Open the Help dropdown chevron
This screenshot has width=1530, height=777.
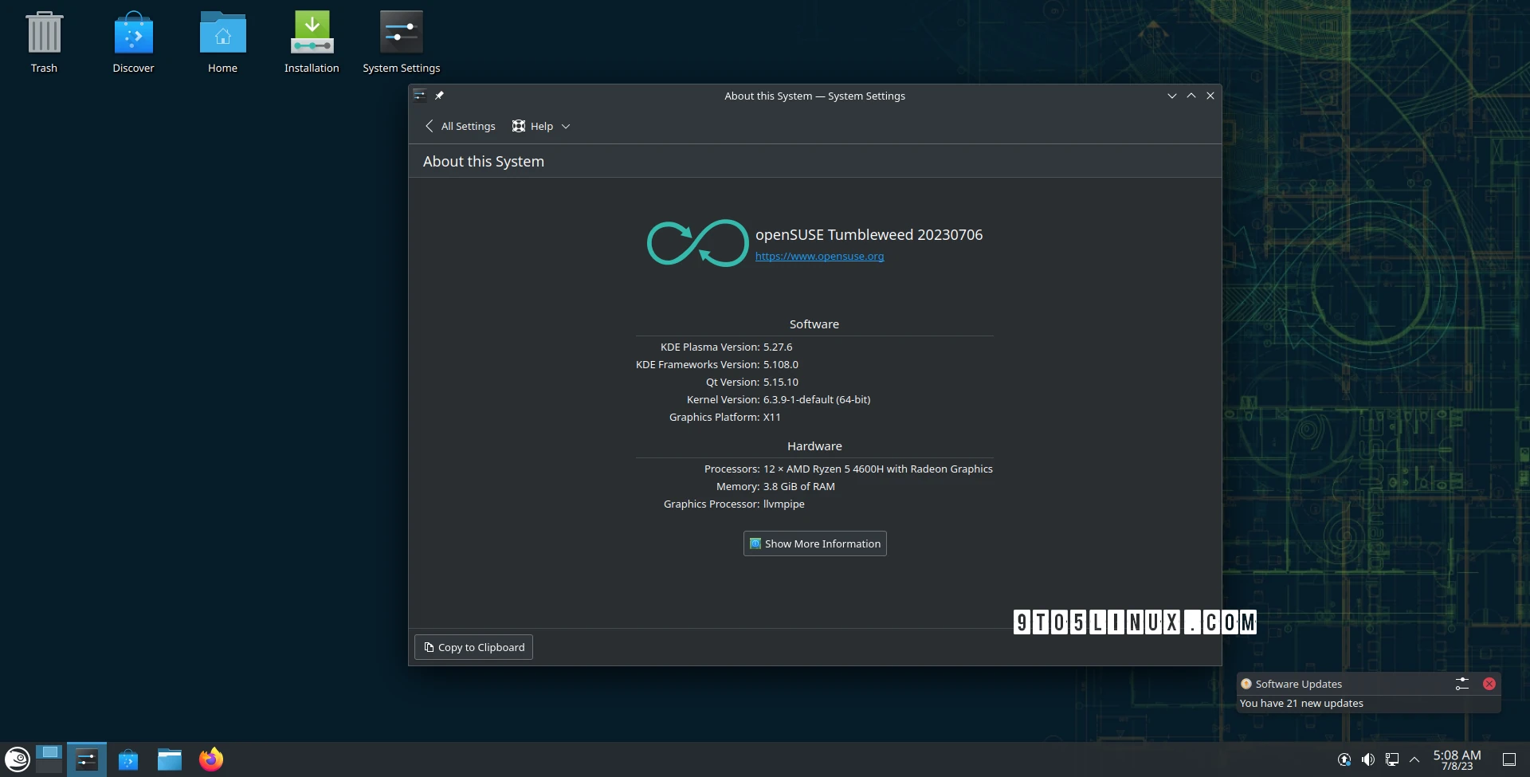coord(565,126)
